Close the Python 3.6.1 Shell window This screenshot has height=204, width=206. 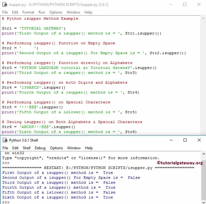point(199,140)
